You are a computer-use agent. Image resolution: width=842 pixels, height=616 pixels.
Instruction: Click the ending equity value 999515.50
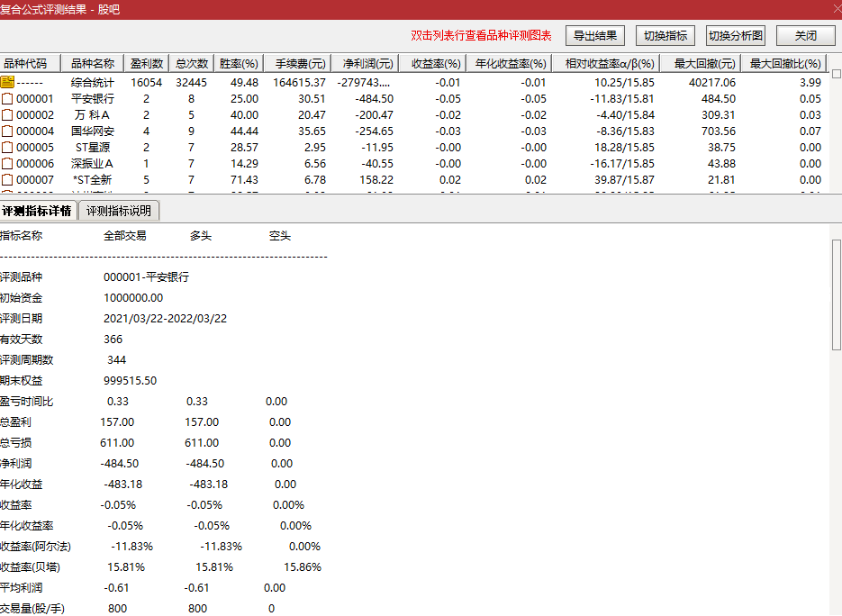[130, 381]
